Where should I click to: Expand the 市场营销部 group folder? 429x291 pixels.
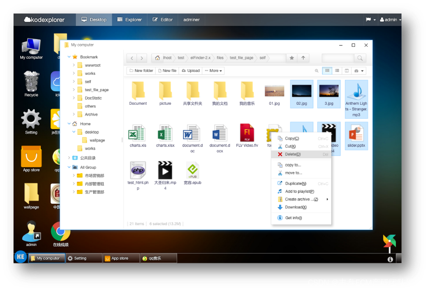[74, 175]
